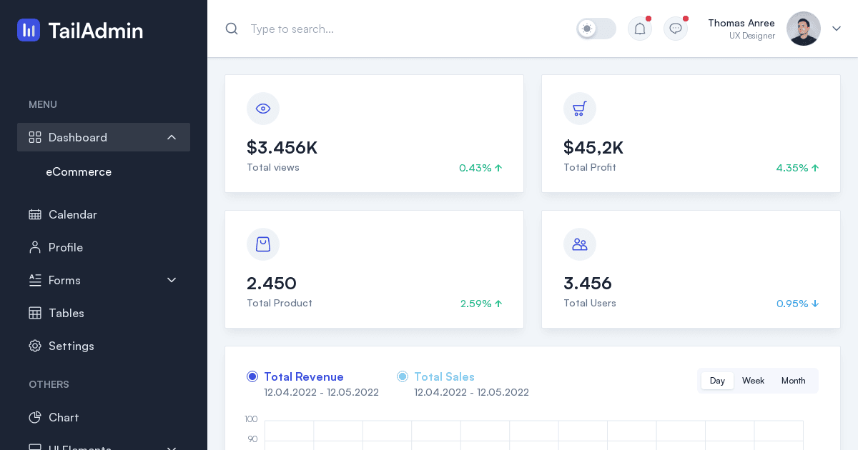This screenshot has width=858, height=450.
Task: Open the Chart section from sidebar
Action: [63, 417]
